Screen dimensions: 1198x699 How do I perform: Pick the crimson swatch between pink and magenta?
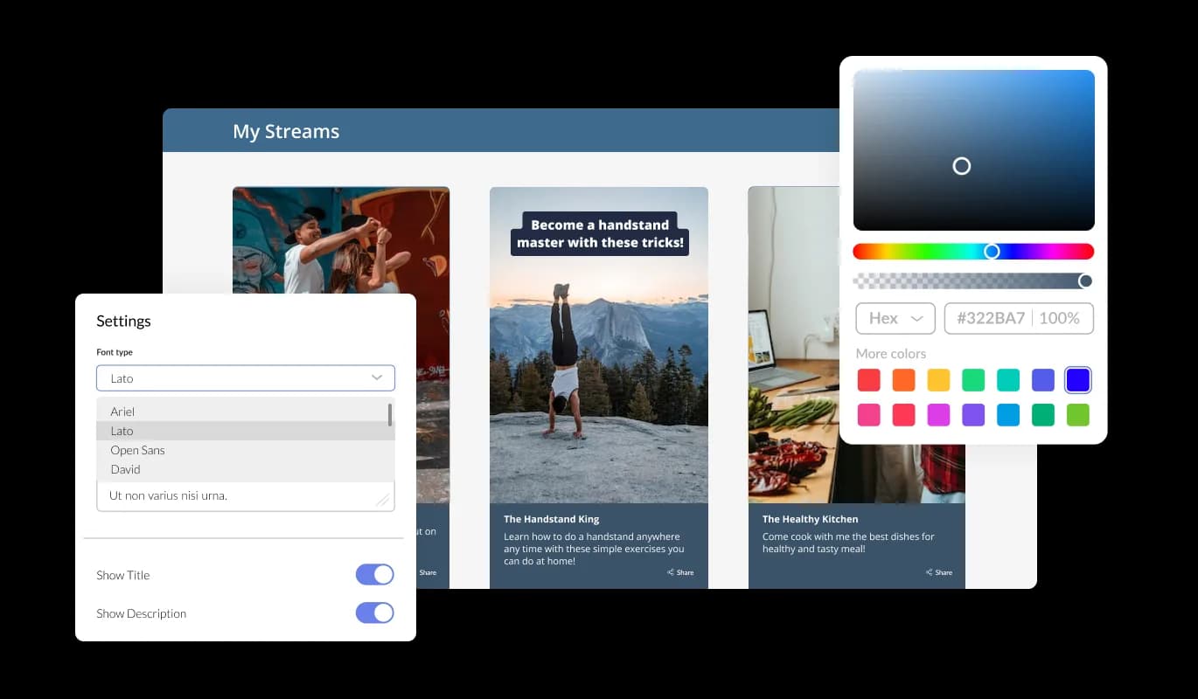pos(903,415)
